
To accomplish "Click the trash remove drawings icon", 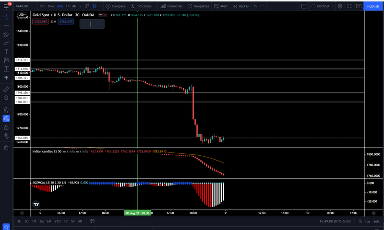I will [x=6, y=148].
